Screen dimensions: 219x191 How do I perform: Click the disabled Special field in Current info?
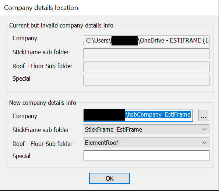click(x=146, y=80)
